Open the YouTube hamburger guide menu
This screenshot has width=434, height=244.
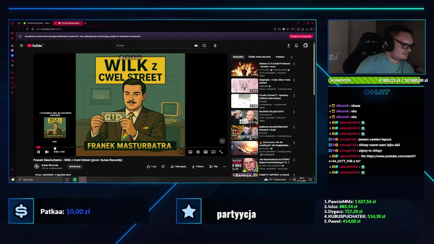coord(21,46)
